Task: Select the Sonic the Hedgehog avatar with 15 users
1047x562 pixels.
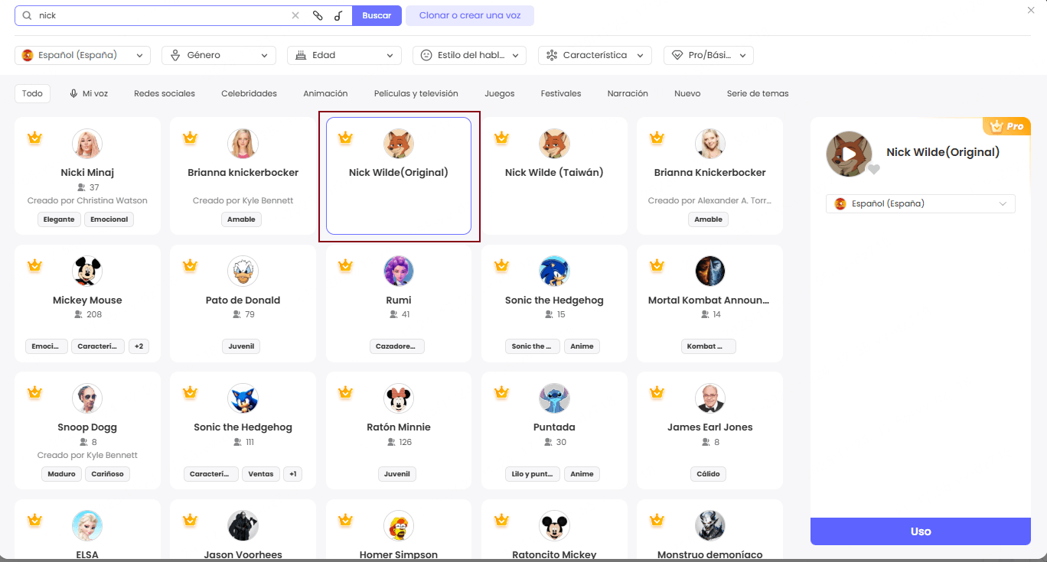Action: [554, 271]
